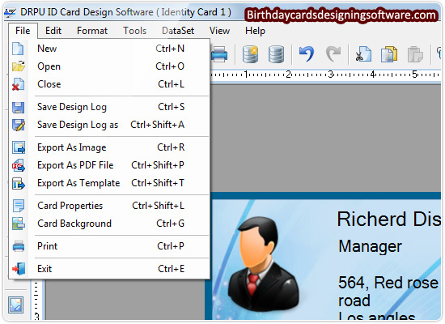The image size is (445, 324).
Task: Click the database with star toolbar icon
Action: click(250, 54)
